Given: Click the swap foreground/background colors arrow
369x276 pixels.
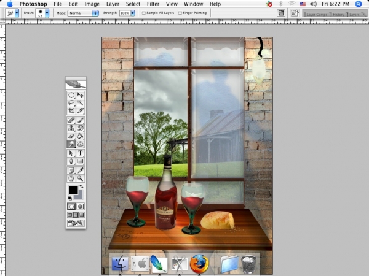Looking at the screenshot, I should [81, 186].
